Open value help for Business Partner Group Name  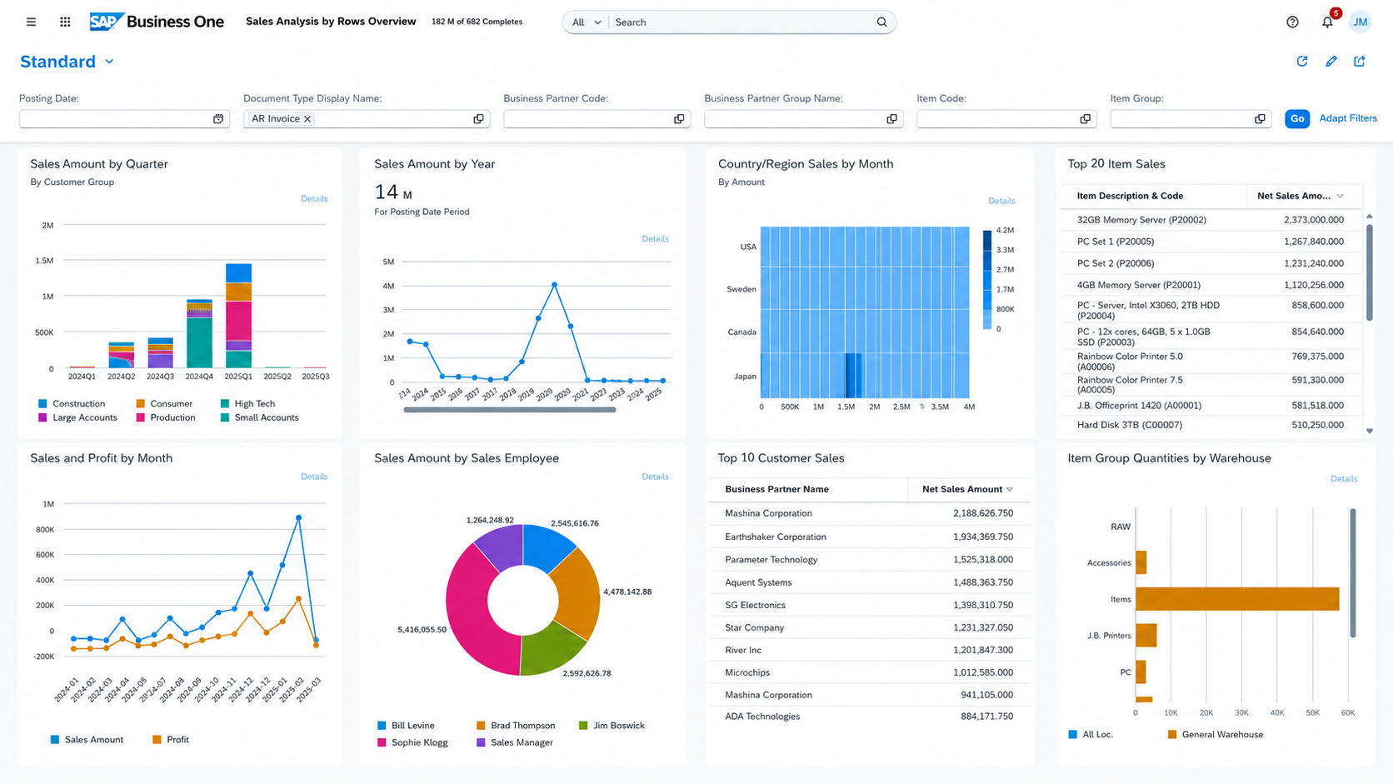tap(891, 119)
